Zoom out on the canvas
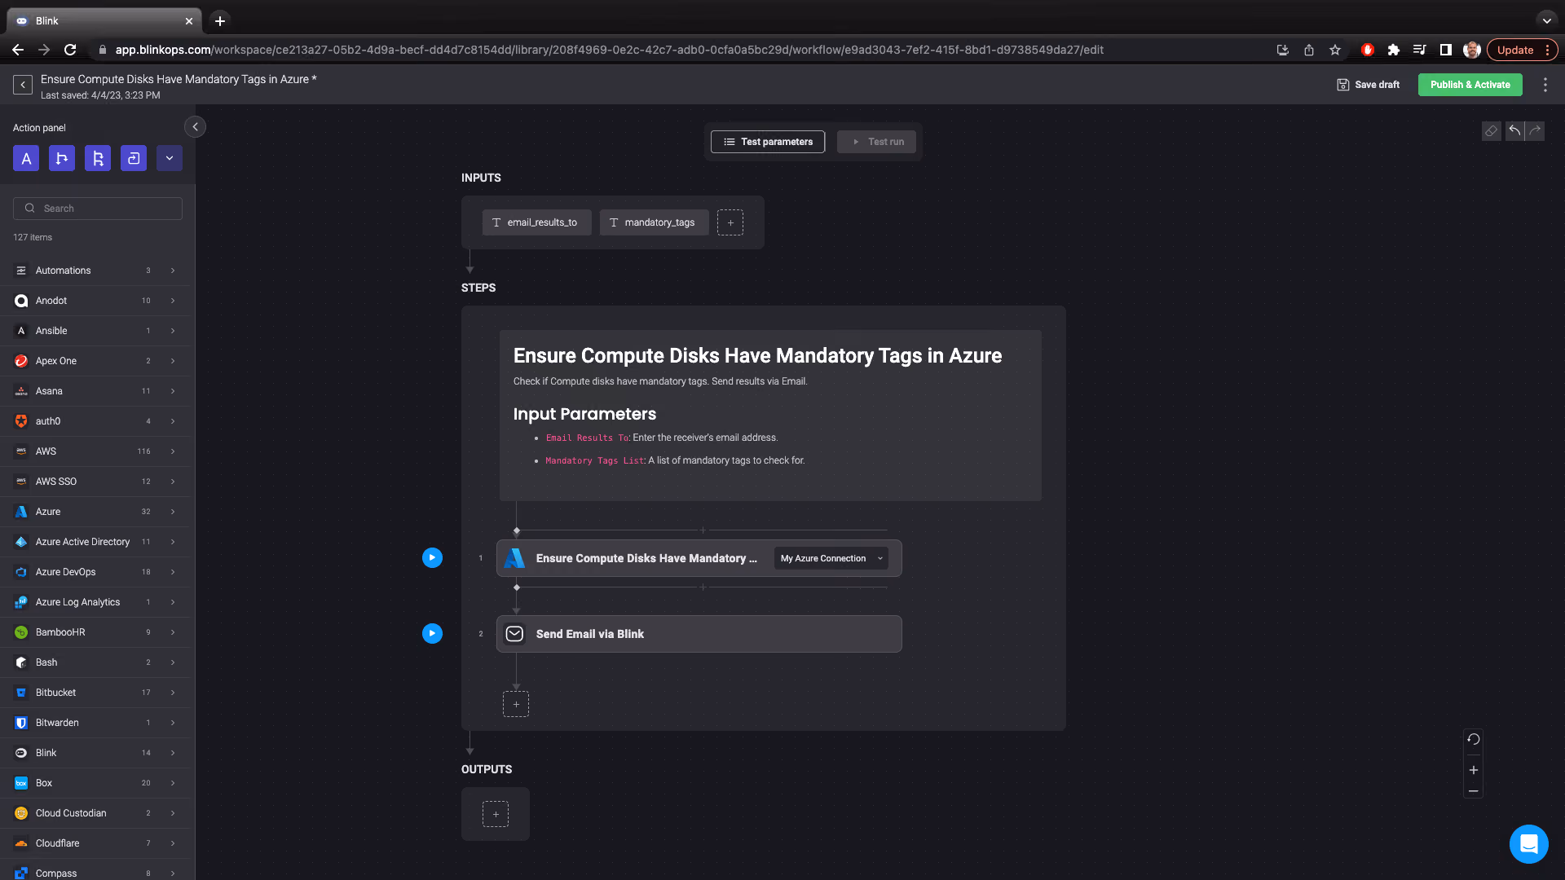Image resolution: width=1565 pixels, height=880 pixels. point(1473,791)
